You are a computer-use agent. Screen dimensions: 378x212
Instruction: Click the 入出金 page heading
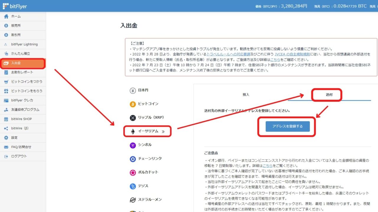click(129, 26)
